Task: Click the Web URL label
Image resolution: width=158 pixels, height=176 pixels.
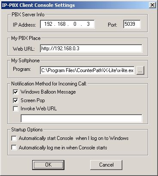Action: click(x=24, y=49)
